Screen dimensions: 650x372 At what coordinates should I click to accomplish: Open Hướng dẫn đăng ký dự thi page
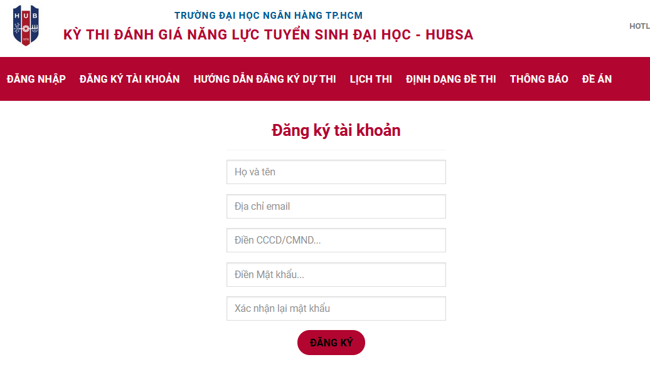pyautogui.click(x=265, y=79)
